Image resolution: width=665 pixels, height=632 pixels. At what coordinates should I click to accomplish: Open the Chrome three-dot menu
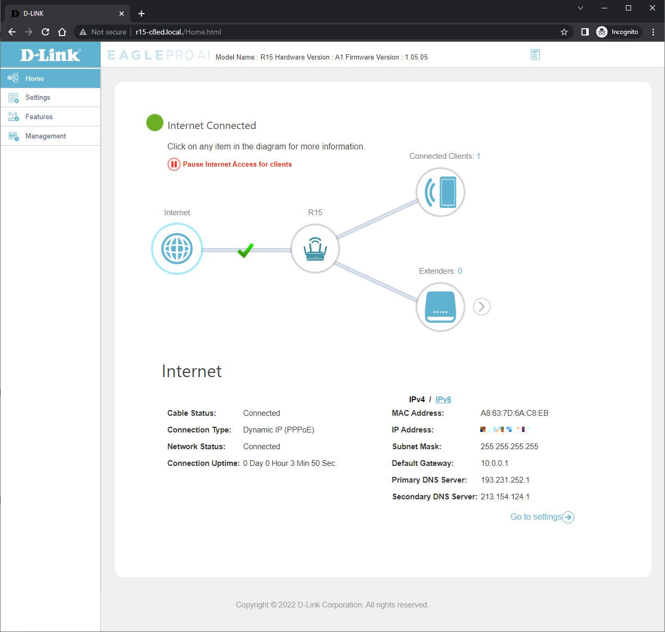[x=653, y=32]
